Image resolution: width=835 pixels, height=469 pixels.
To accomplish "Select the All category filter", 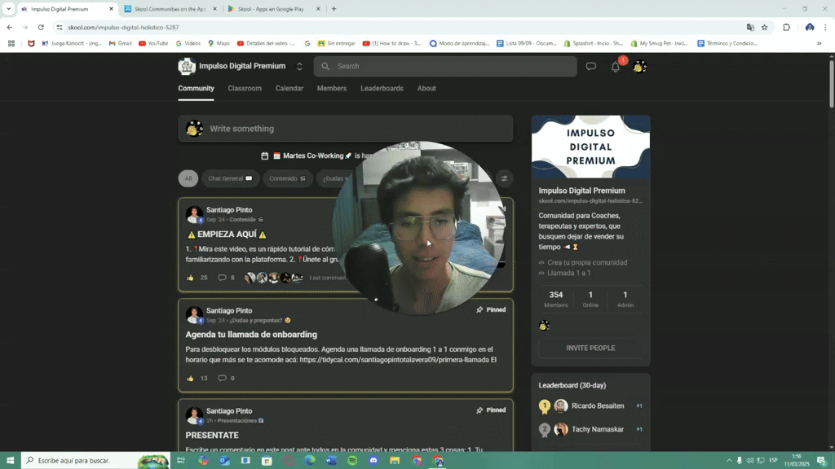I will (x=188, y=178).
